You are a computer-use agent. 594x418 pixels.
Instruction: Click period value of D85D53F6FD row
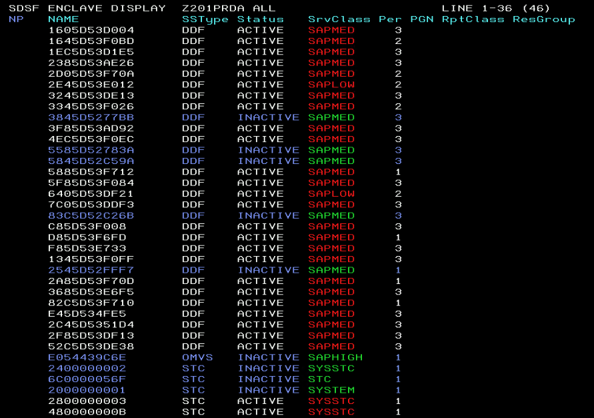398,237
